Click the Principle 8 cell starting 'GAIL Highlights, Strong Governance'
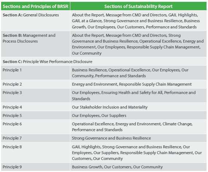208x172 pixels. 138,153
